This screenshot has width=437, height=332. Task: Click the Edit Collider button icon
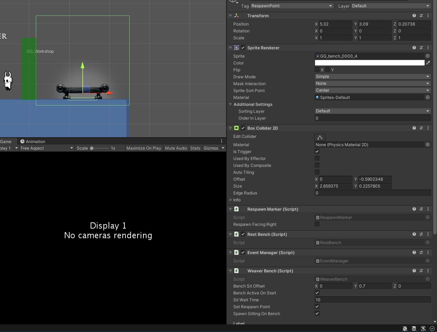(x=320, y=137)
